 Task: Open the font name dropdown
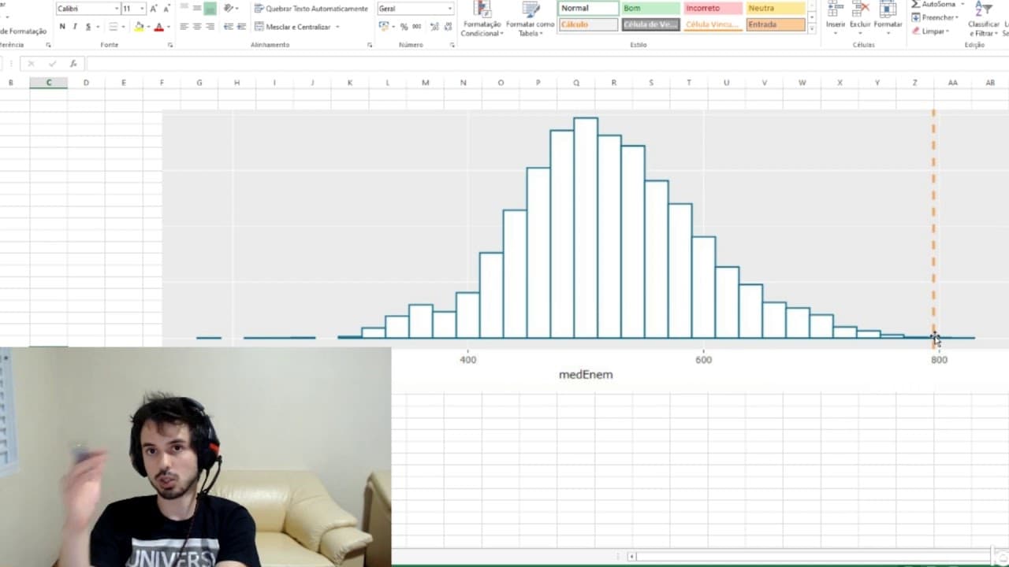click(117, 9)
